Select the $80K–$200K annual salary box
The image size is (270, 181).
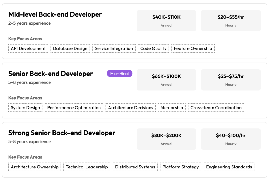pos(166,139)
